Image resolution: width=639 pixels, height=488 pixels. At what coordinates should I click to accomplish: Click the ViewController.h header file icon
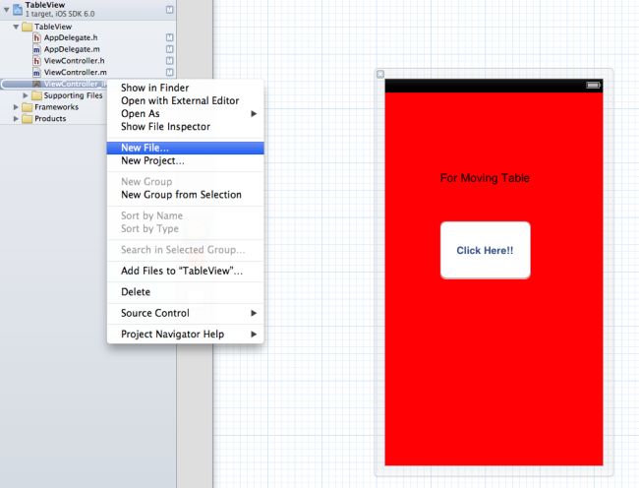pos(36,61)
